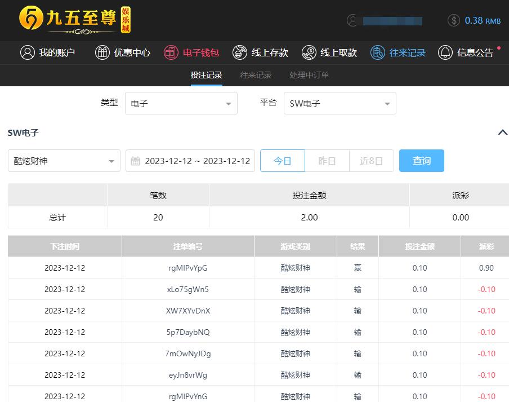Click the 电子钱包 wallet icon
This screenshot has width=509, height=402.
[171, 52]
